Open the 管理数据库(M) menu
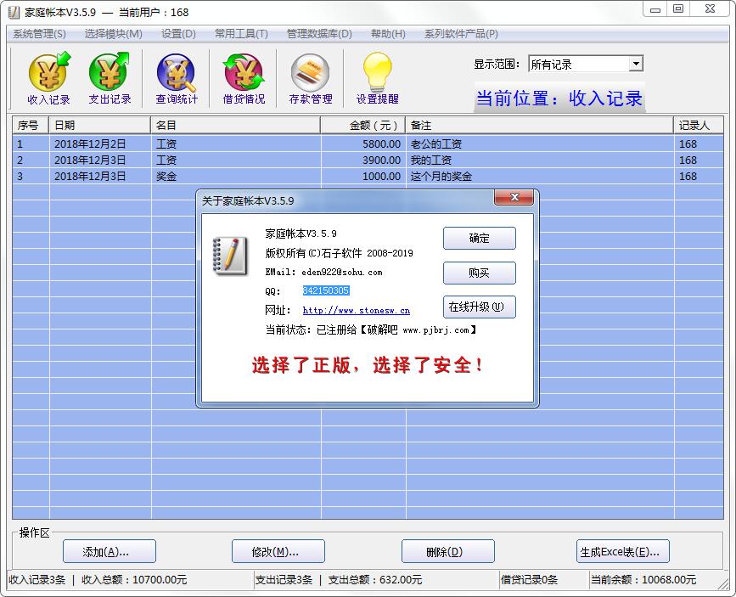The width and height of the screenshot is (736, 597). point(318,34)
